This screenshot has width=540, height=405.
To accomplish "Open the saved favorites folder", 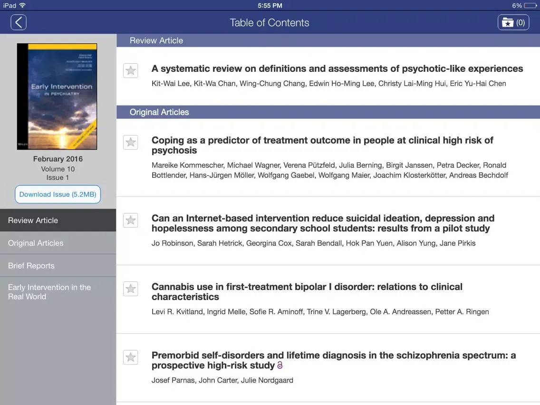I will point(513,22).
